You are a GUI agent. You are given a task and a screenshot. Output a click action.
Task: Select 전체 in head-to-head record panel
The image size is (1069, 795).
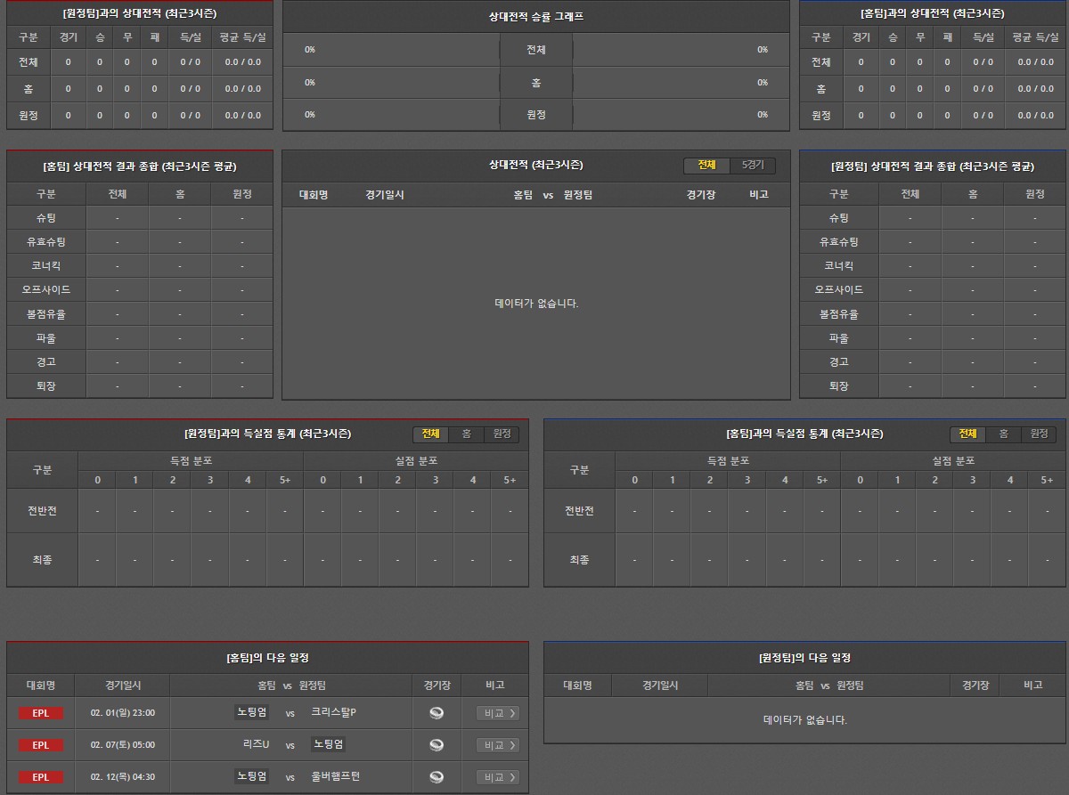pyautogui.click(x=706, y=166)
